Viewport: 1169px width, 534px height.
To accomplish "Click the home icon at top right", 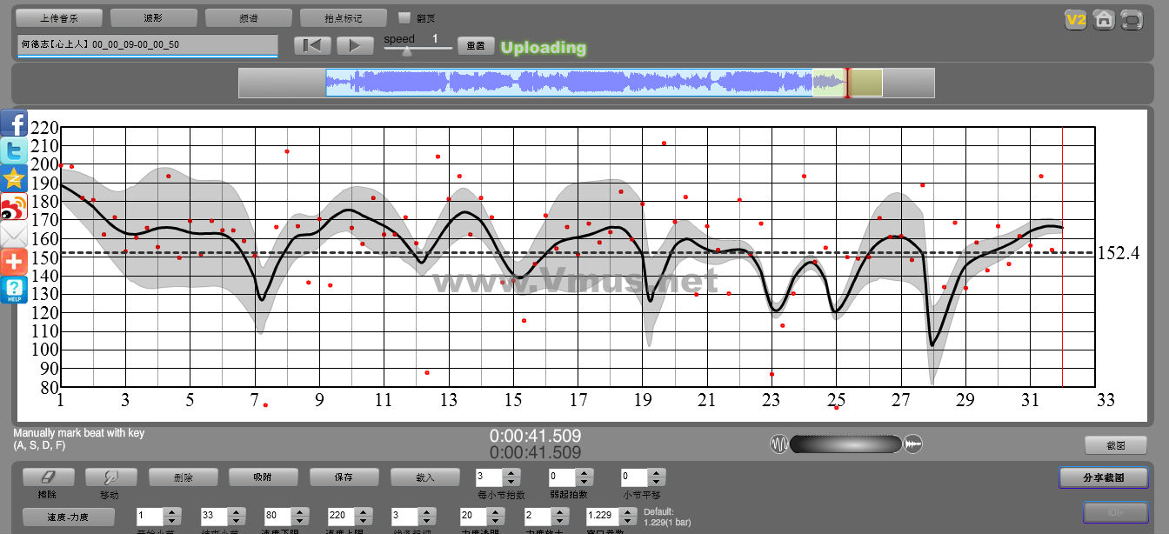I will coord(1104,19).
